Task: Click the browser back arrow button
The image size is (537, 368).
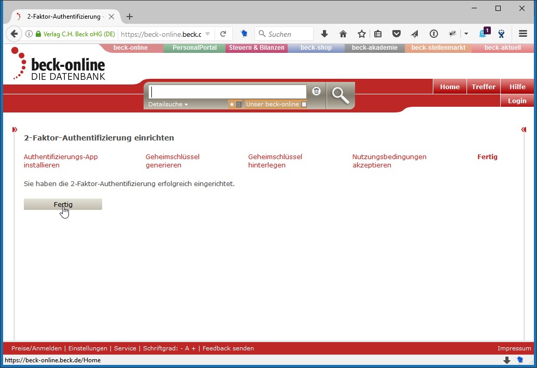Action: [x=13, y=34]
